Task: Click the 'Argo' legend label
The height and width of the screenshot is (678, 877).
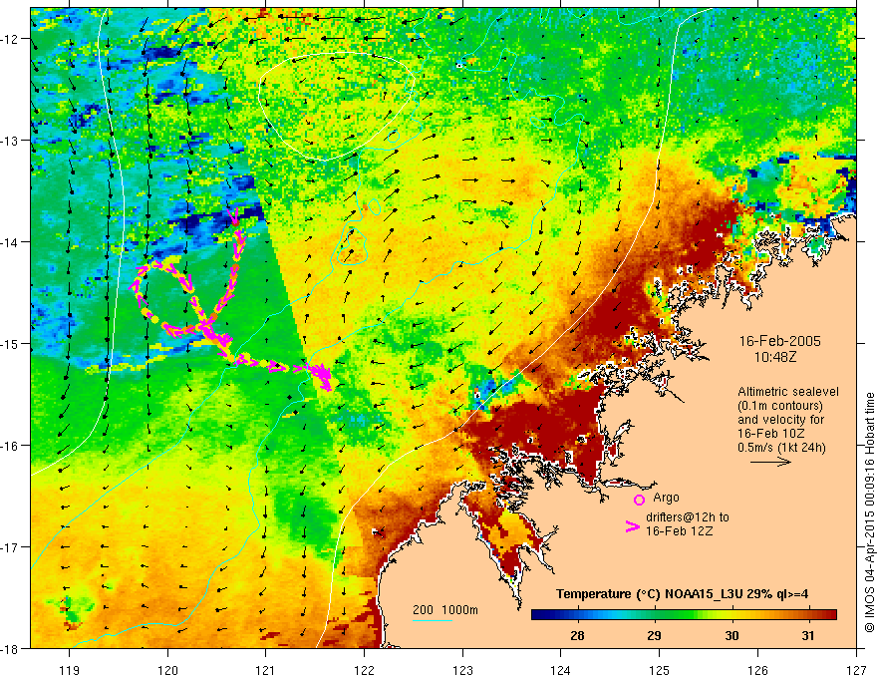Action: [666, 498]
